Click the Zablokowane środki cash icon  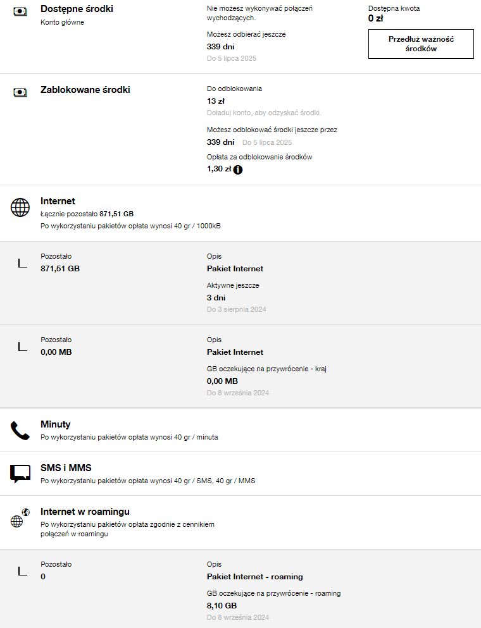pos(20,92)
